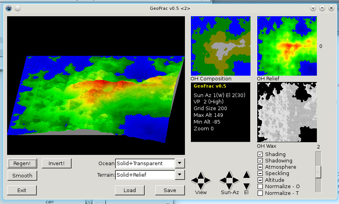
Task: Click the Sun-Az right arrow
Action: tap(235, 181)
